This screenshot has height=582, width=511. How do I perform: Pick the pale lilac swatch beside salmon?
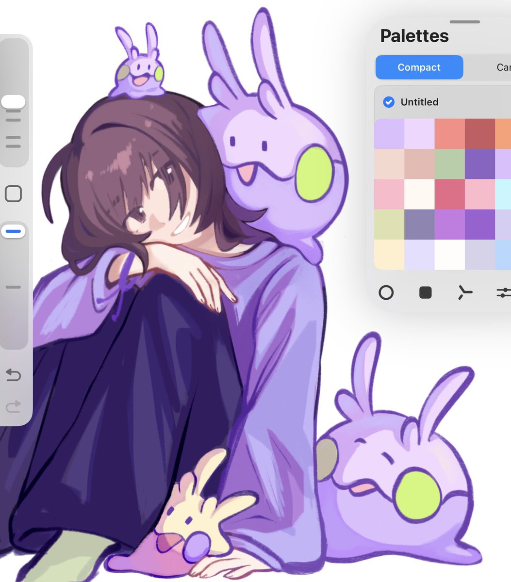(419, 134)
